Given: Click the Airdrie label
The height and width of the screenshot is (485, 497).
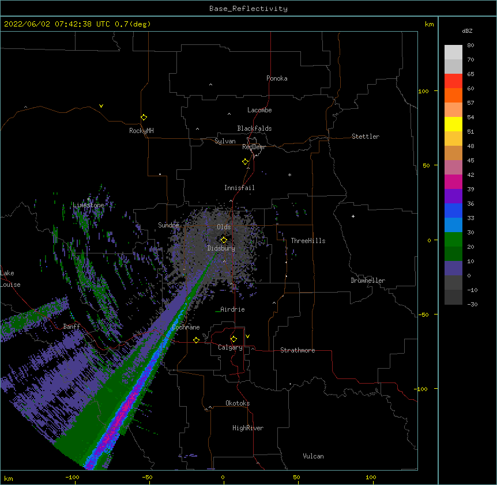Looking at the screenshot, I should (232, 309).
